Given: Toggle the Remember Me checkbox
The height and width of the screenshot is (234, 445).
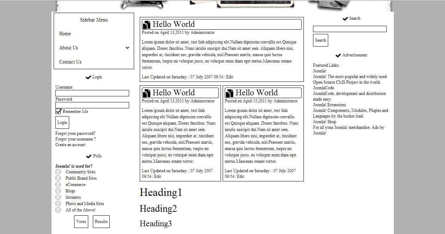Looking at the screenshot, I should click(59, 112).
